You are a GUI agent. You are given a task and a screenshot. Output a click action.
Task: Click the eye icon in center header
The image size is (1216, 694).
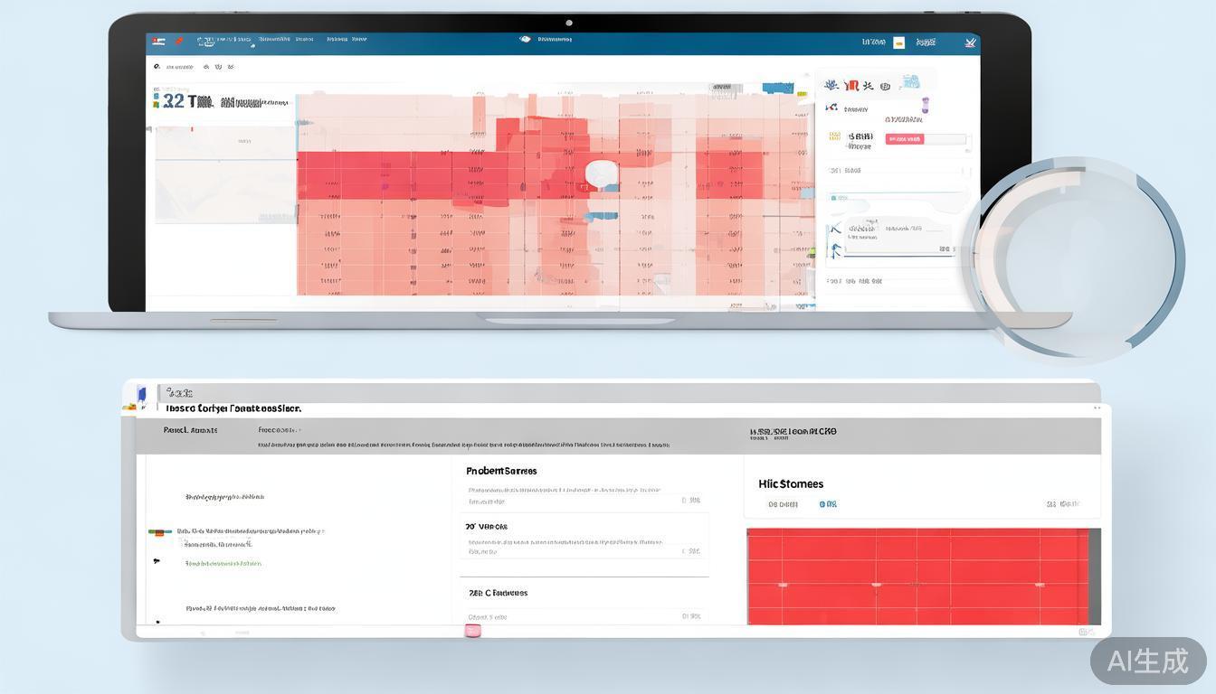tap(525, 40)
